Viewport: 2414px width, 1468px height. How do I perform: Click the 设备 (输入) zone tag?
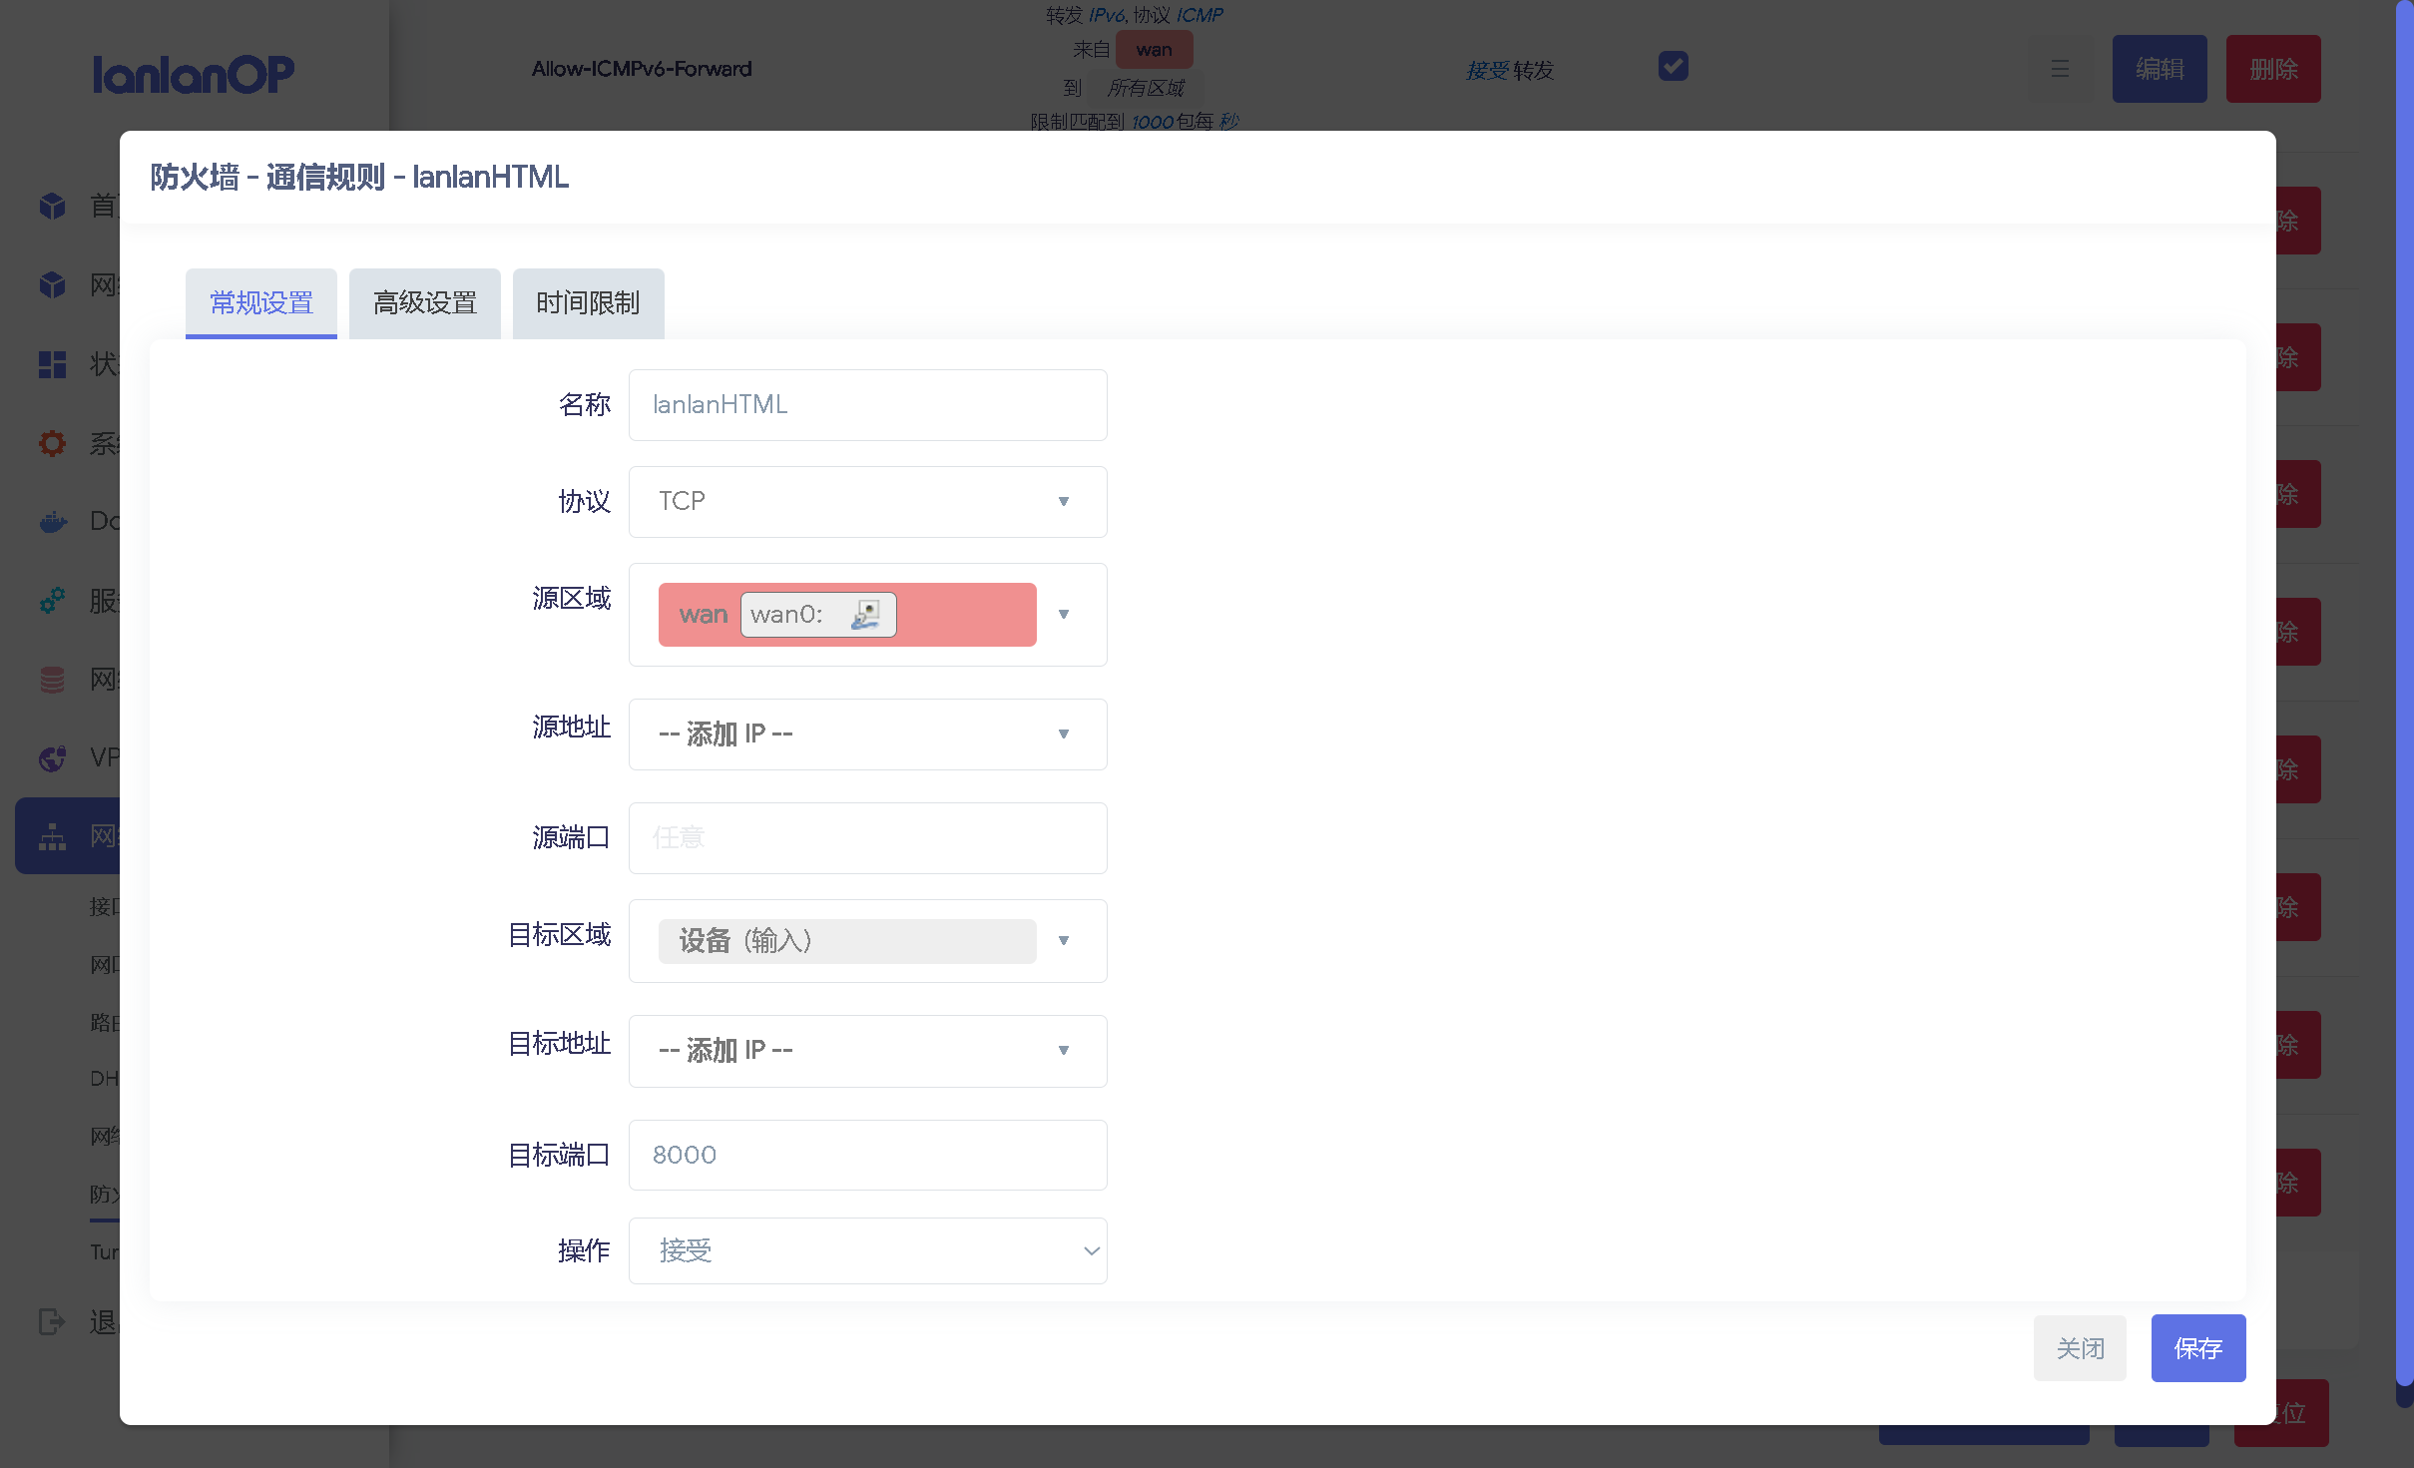coord(847,941)
